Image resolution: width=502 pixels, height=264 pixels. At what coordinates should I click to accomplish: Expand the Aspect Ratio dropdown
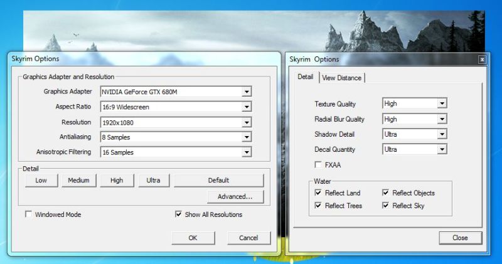click(x=247, y=107)
